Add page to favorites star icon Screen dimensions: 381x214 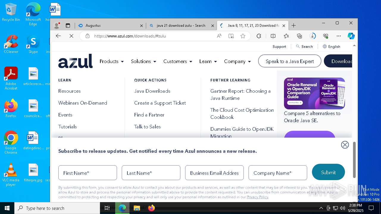pyautogui.click(x=243, y=36)
